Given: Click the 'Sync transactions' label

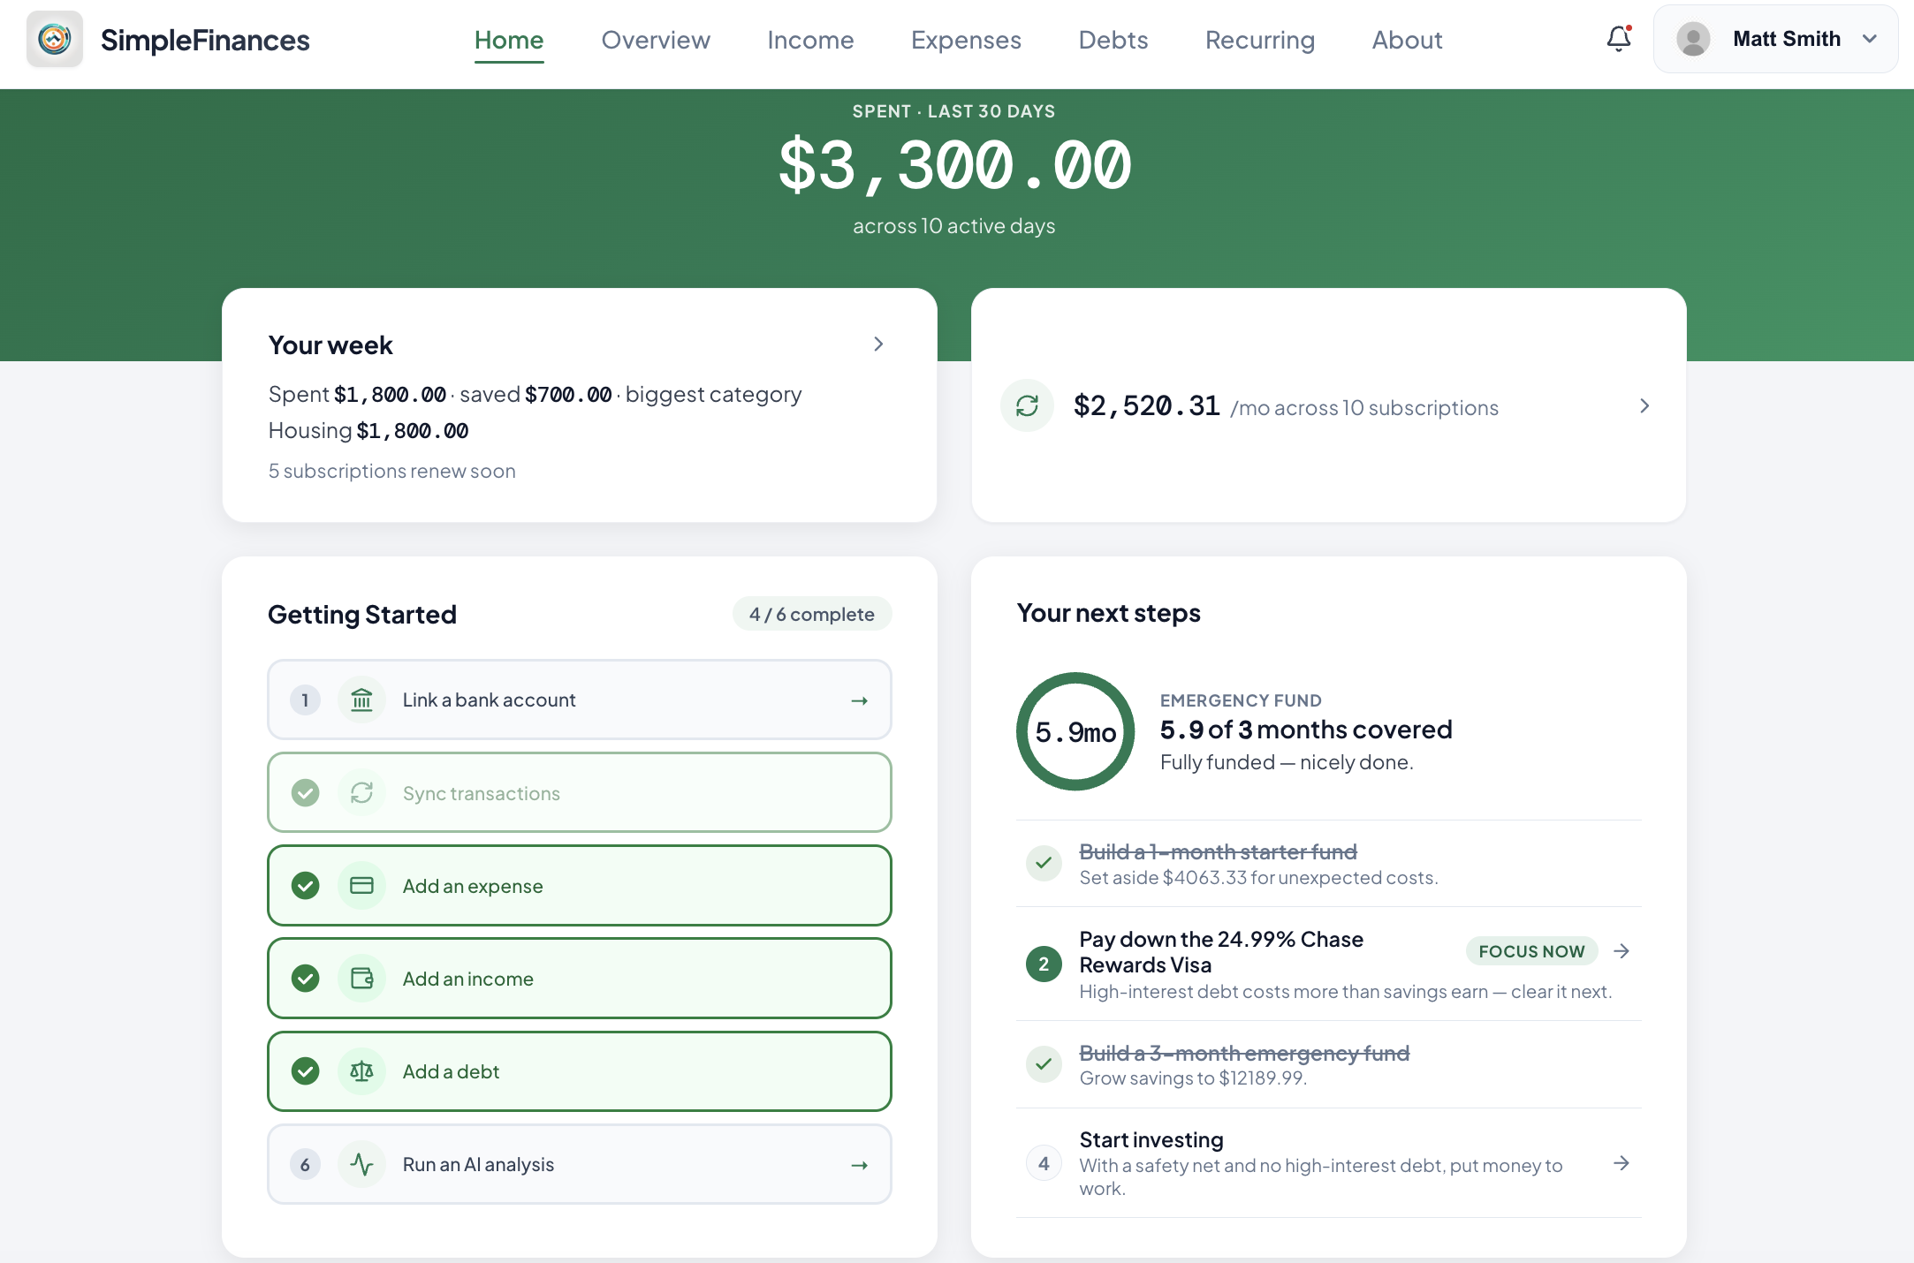Looking at the screenshot, I should tap(482, 793).
